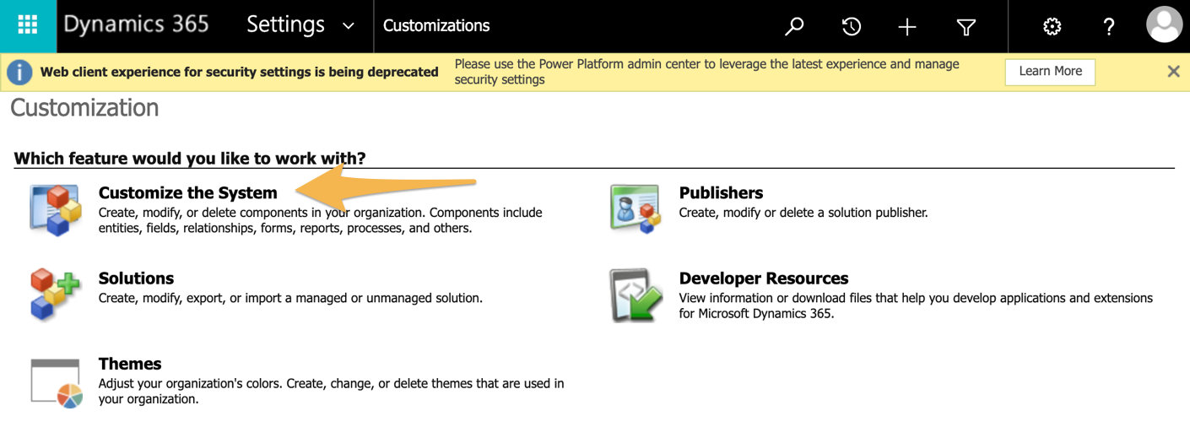Click the Power Platform admin center message
The width and height of the screenshot is (1190, 427).
point(706,72)
